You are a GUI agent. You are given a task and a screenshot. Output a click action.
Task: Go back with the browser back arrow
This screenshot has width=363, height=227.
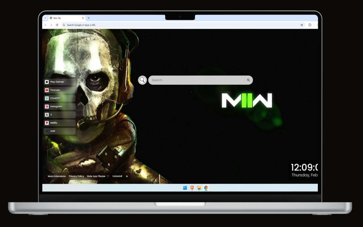point(46,25)
